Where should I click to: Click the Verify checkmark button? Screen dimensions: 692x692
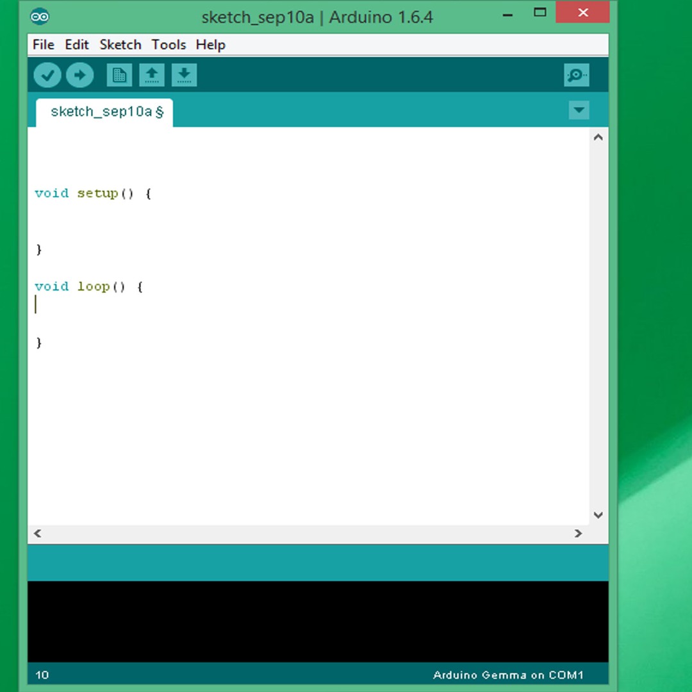[47, 75]
